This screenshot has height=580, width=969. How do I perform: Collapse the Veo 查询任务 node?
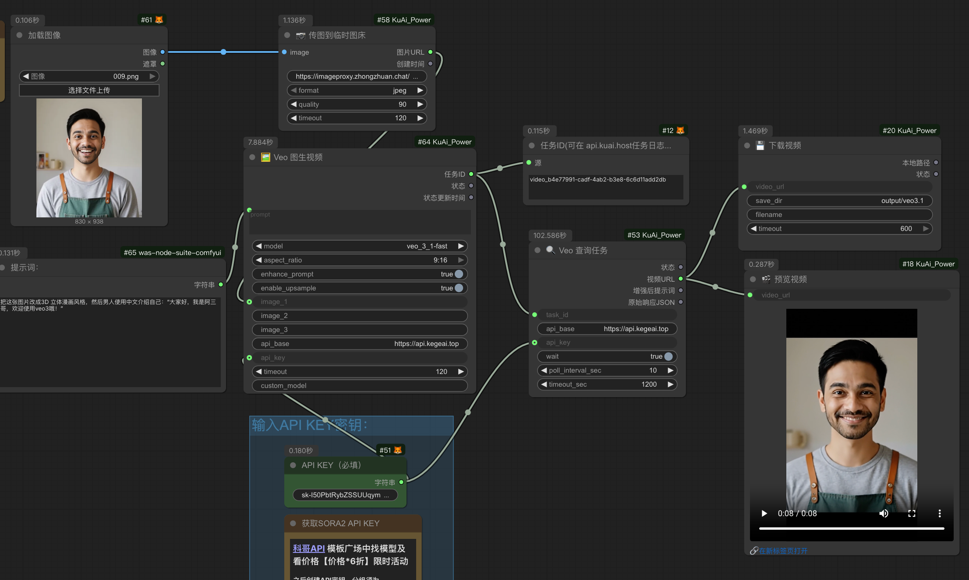[538, 251]
